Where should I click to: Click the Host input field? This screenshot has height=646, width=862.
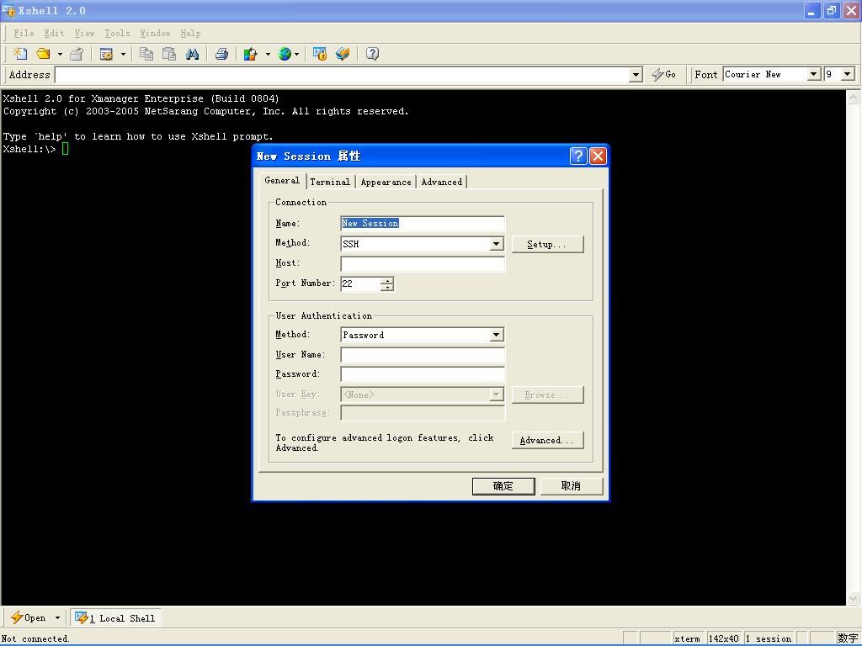coord(423,263)
